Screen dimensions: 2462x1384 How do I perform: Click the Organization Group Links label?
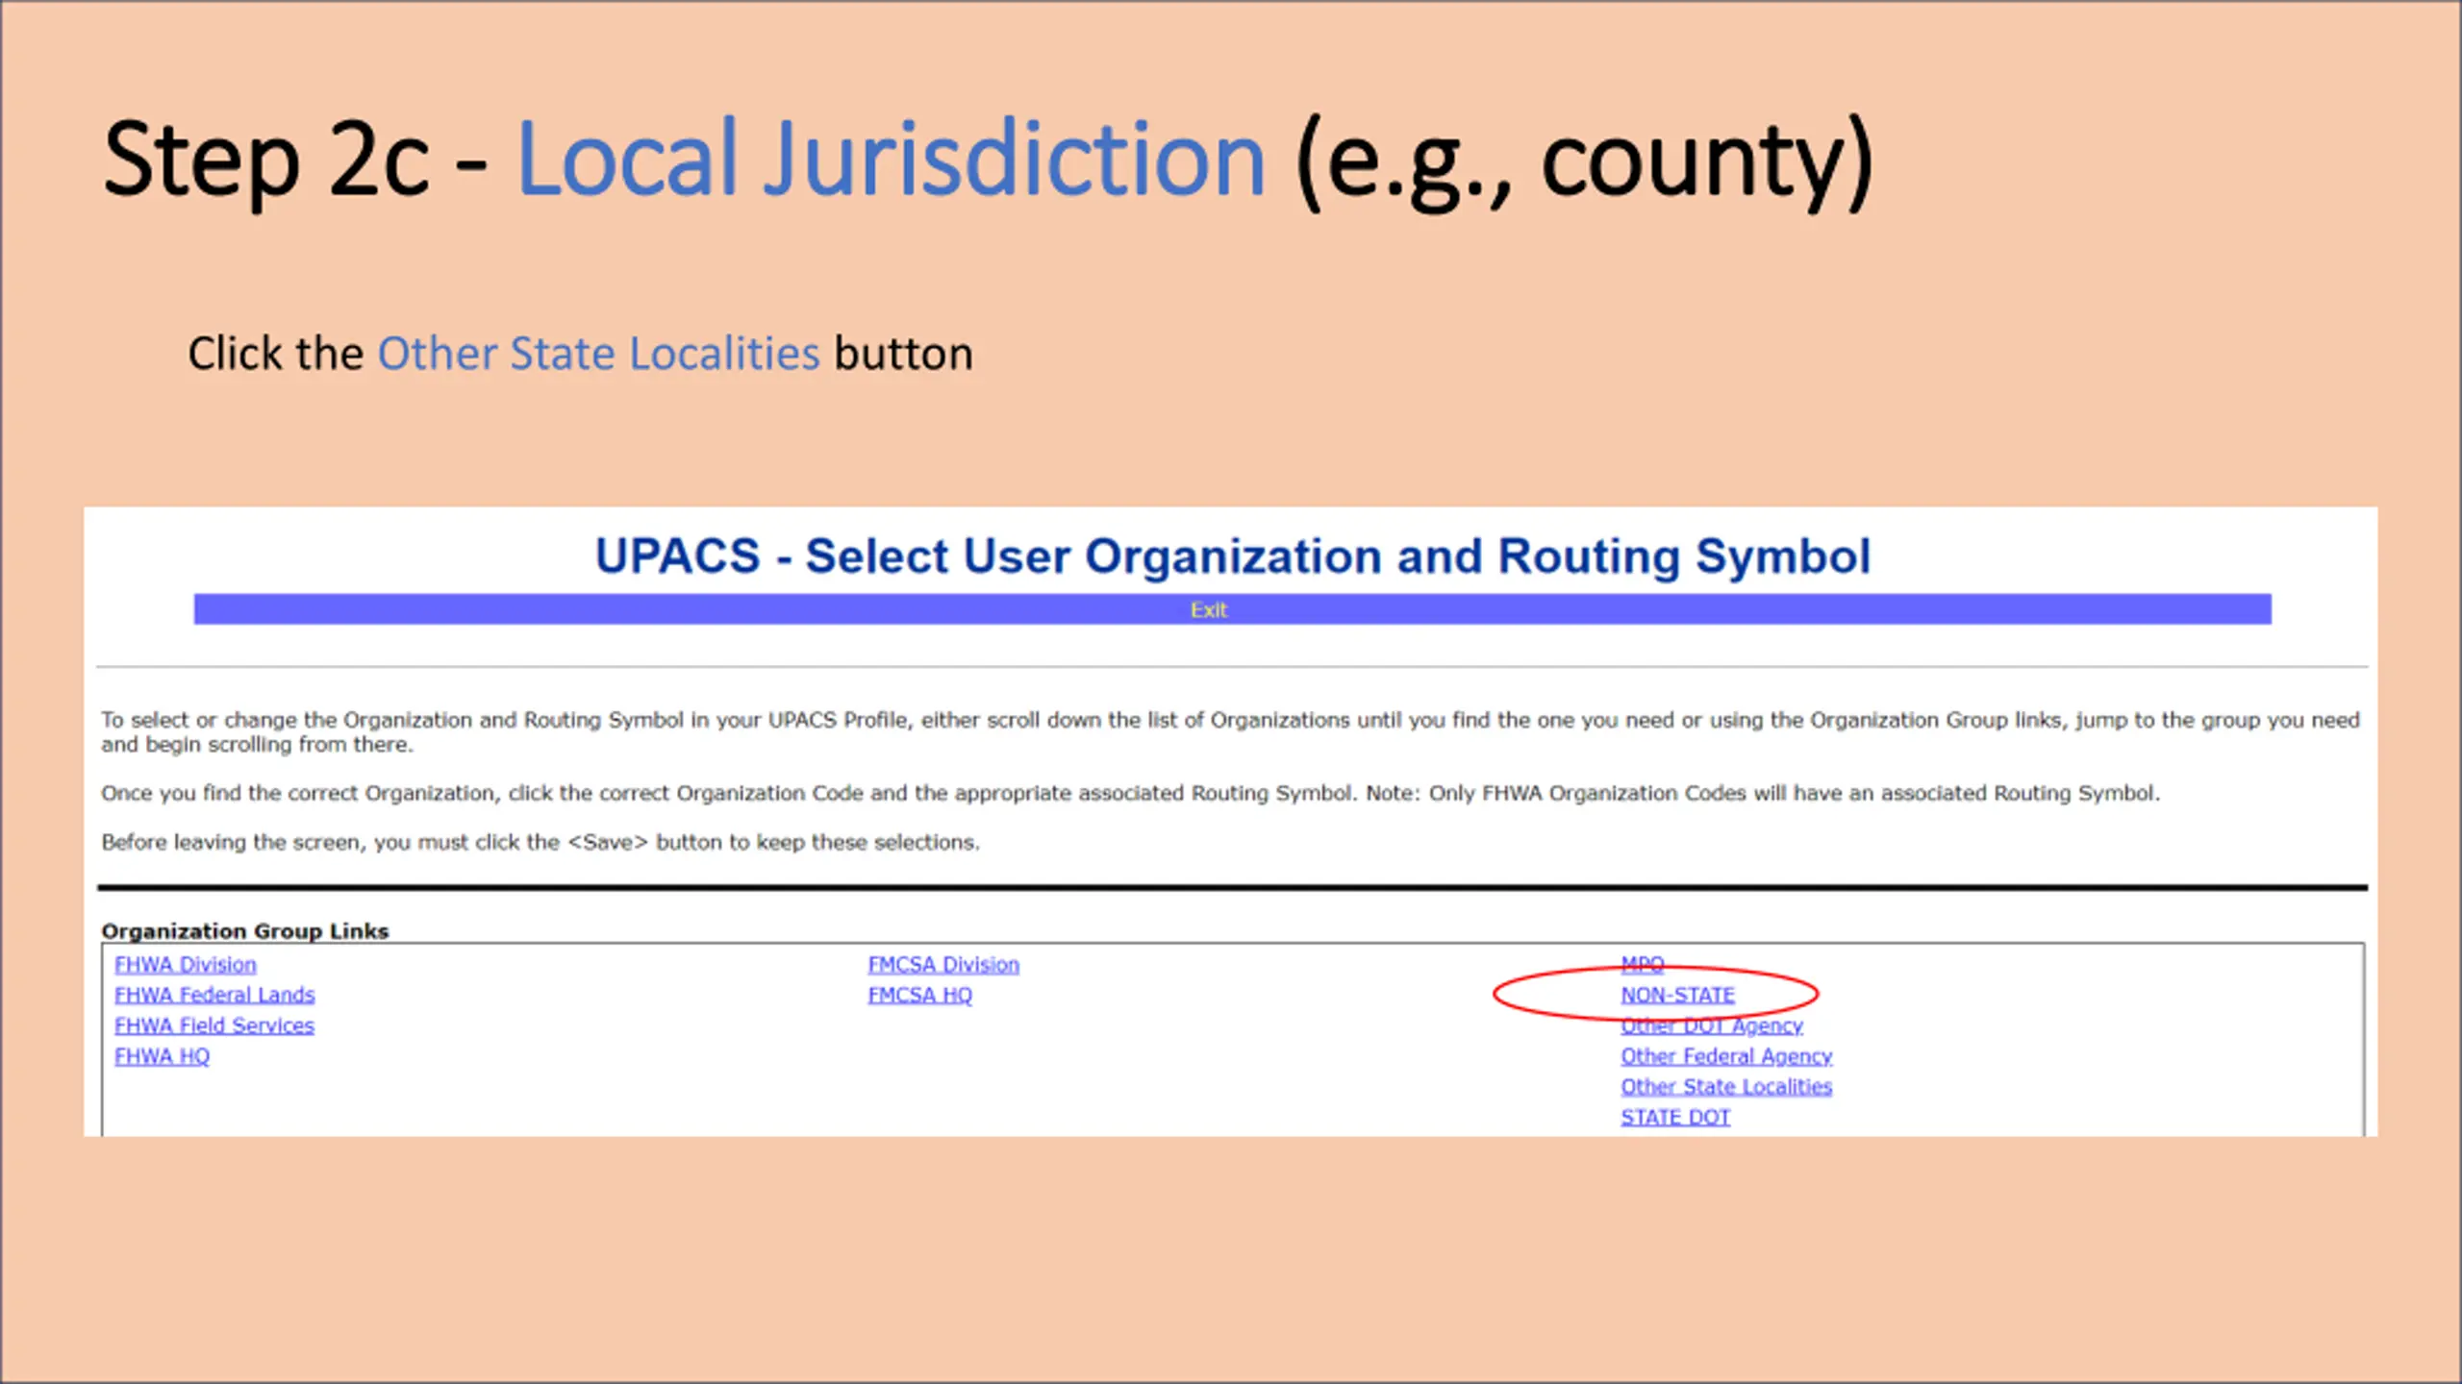[244, 931]
